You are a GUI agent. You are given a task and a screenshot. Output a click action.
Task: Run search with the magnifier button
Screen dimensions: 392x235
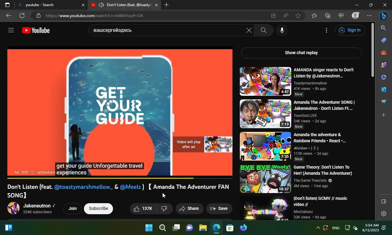263,30
